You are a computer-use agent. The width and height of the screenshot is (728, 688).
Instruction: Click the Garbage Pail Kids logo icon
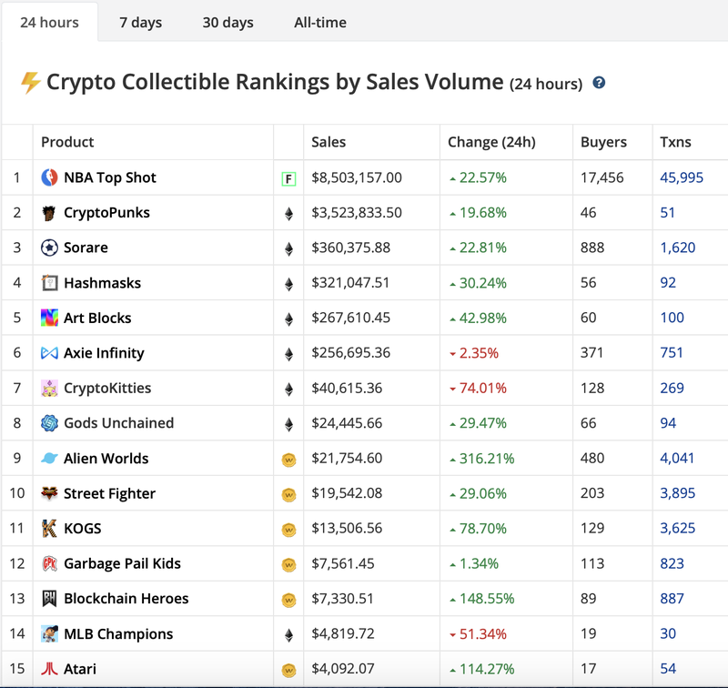[x=49, y=563]
